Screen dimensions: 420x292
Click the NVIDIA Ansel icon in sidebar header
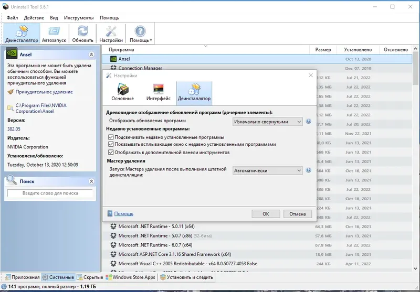tap(12, 53)
